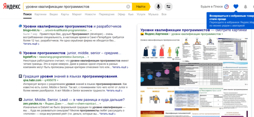
Task: Switch to Музыка tab
Action: coord(154,14)
